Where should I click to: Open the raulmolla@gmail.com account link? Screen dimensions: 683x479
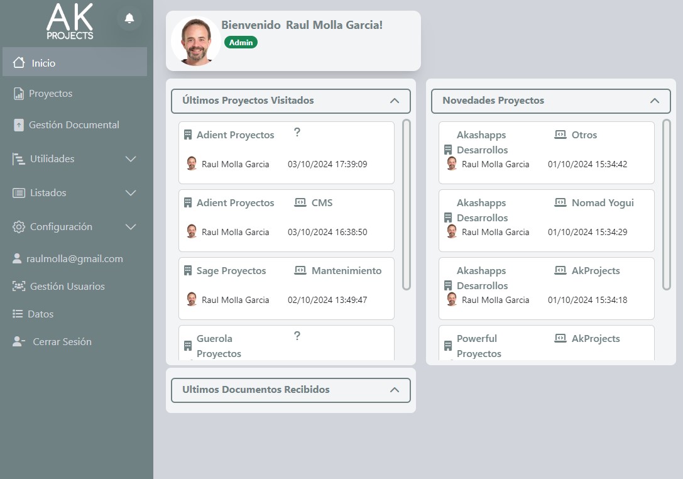[x=75, y=258]
